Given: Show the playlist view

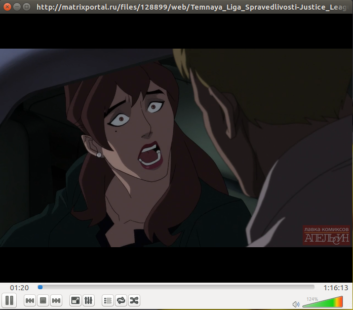Looking at the screenshot, I should tap(108, 300).
